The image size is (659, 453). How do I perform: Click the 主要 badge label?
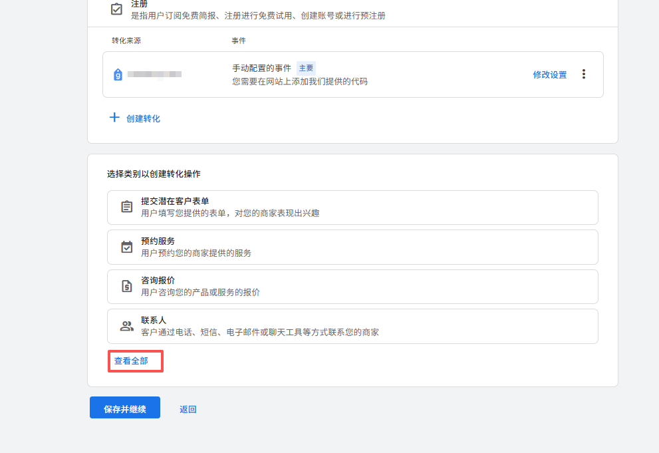306,68
